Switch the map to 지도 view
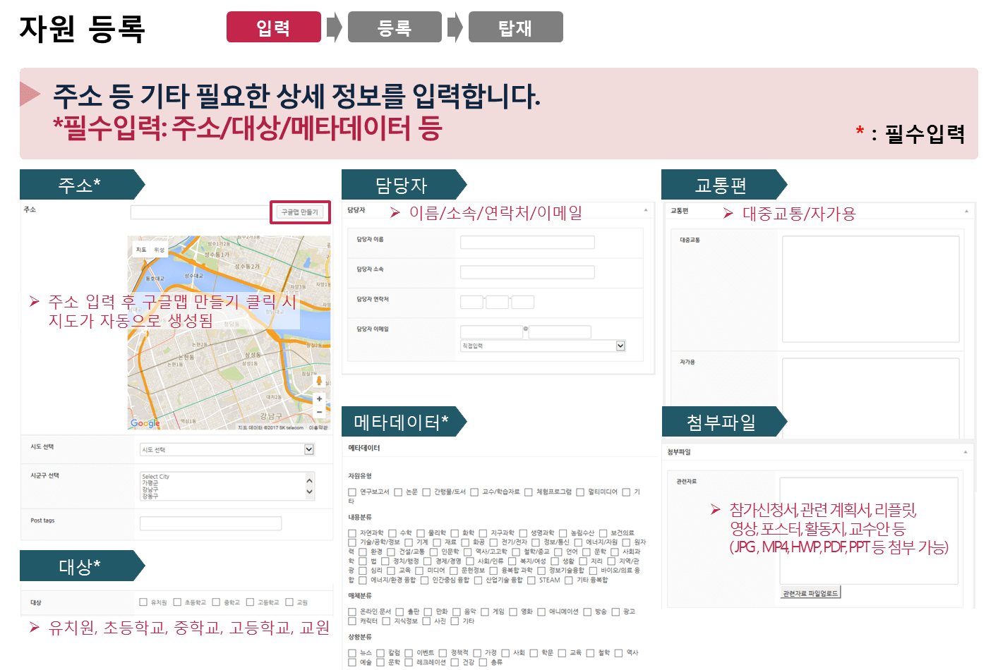This screenshot has height=670, width=986. pos(141,250)
